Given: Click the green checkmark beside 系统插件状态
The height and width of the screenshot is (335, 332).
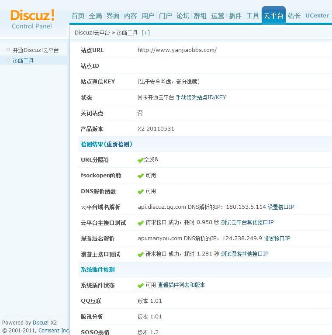Looking at the screenshot, I should pyautogui.click(x=141, y=286).
